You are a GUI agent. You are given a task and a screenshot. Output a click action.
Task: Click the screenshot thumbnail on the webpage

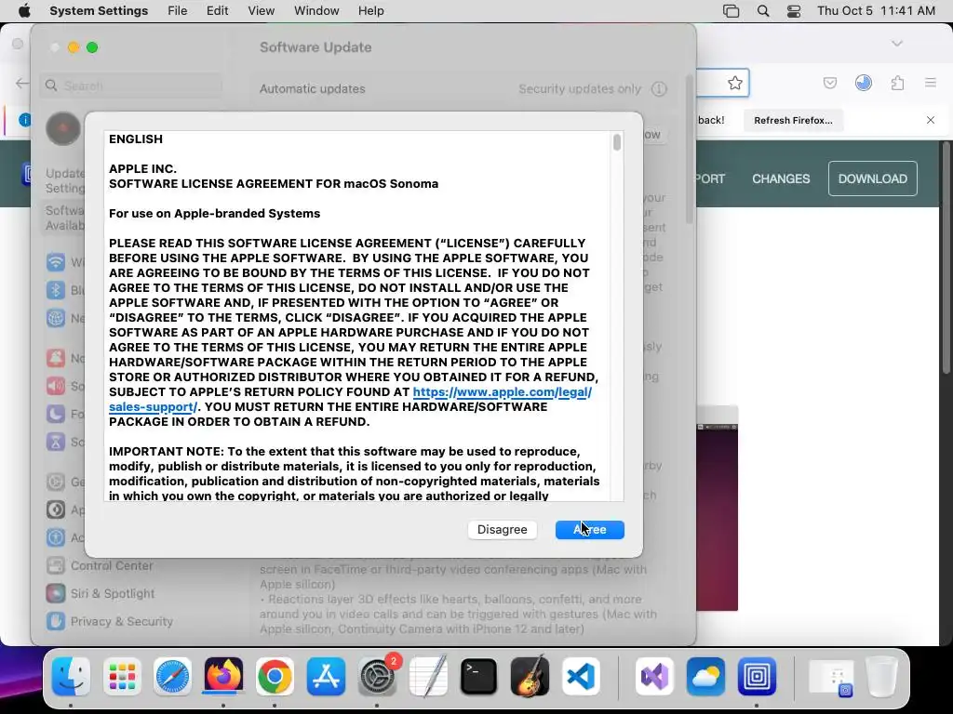[718, 509]
